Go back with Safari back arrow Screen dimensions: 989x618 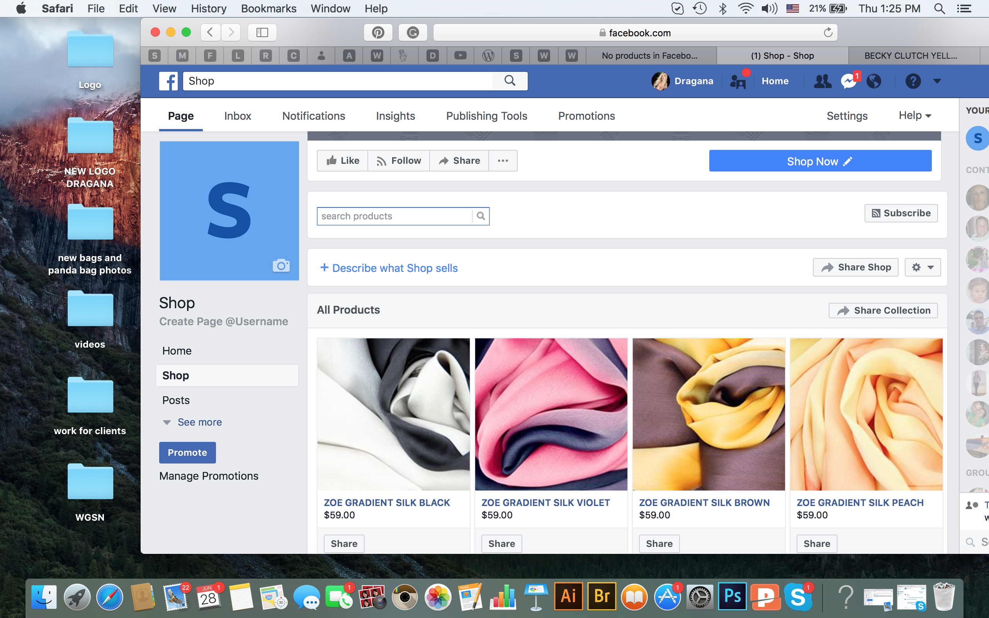211,32
